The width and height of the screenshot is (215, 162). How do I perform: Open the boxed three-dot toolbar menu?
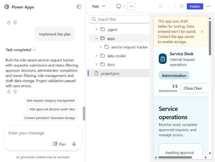point(131,6)
